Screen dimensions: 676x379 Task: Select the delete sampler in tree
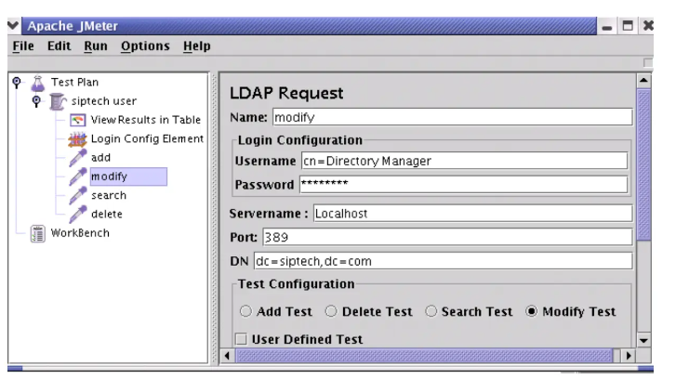(107, 214)
